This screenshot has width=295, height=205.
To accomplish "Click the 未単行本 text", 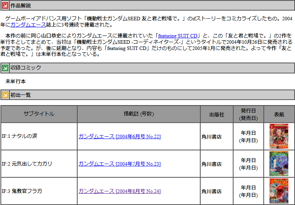I will [15, 81].
